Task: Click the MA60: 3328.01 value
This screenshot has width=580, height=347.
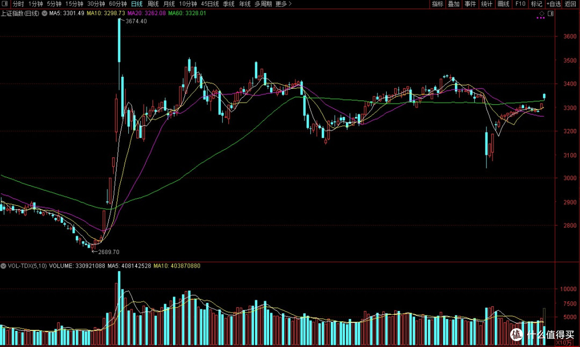Action: coord(187,13)
